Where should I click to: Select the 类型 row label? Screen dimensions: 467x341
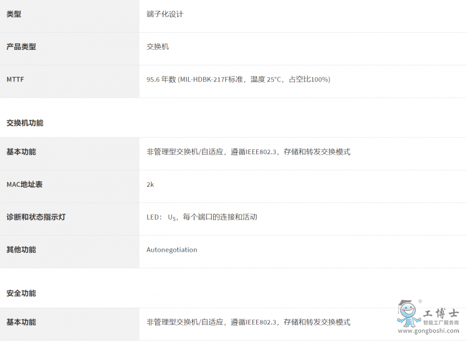[14, 15]
